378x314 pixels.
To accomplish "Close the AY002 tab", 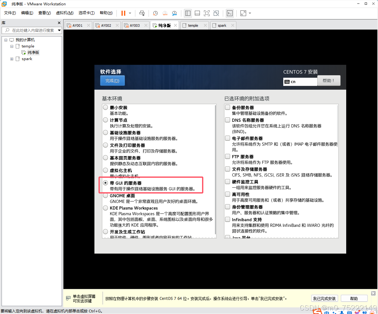I will [117, 25].
